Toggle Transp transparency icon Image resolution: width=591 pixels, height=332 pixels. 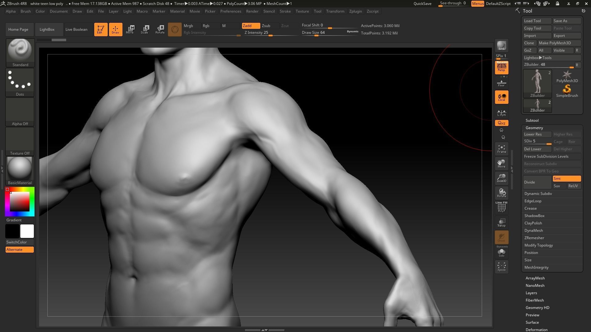pos(501,223)
